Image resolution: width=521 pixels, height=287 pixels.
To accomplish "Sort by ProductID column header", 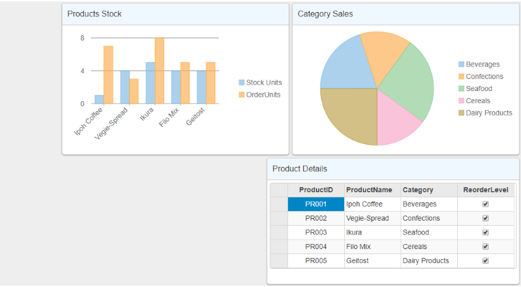I will click(316, 190).
